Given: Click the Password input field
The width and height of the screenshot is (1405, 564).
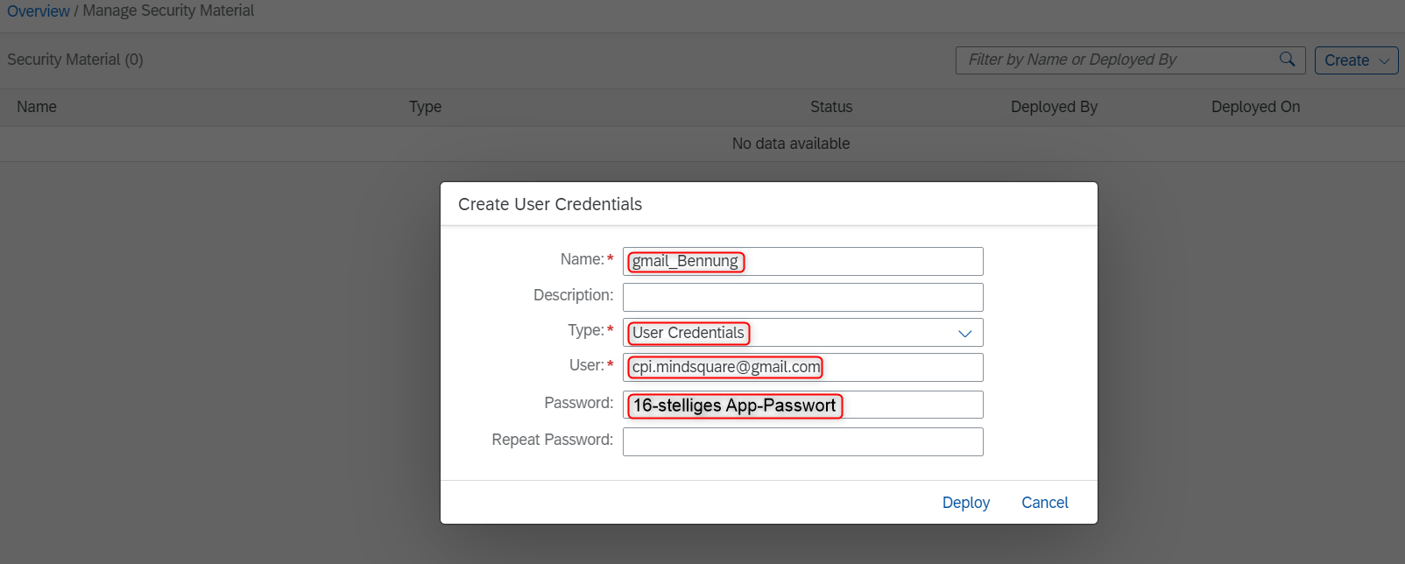Looking at the screenshot, I should coord(802,405).
